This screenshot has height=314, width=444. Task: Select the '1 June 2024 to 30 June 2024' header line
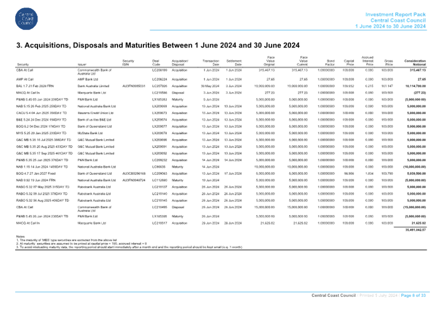391,26
